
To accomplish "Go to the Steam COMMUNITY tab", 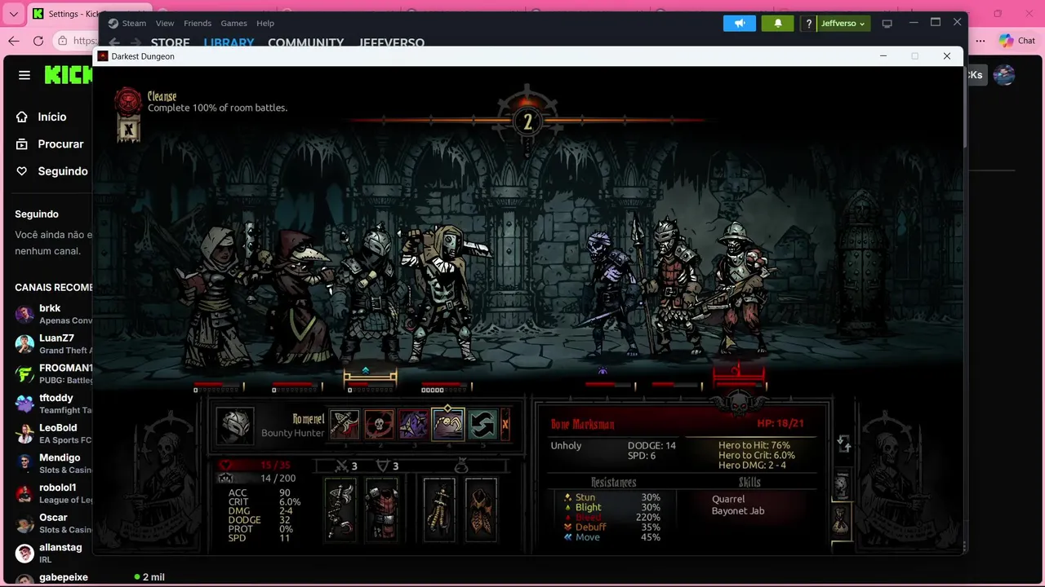I will [306, 42].
